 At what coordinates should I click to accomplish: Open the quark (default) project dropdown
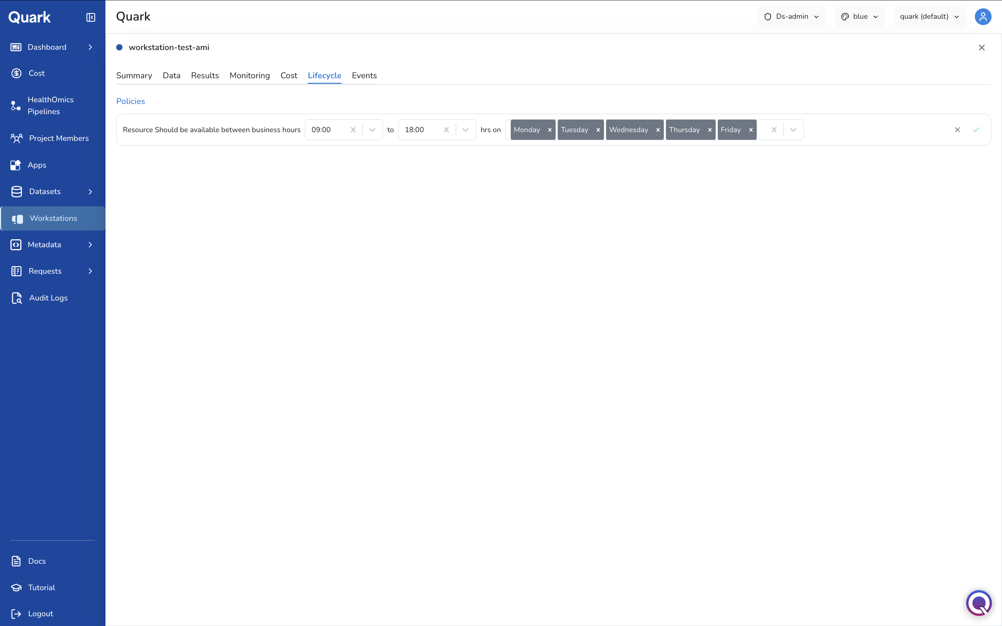[x=930, y=17]
